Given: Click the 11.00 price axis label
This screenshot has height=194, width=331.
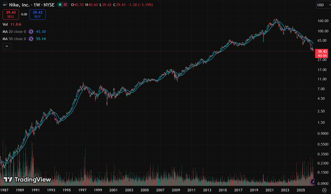Looking at the screenshot, I should coord(322,79).
